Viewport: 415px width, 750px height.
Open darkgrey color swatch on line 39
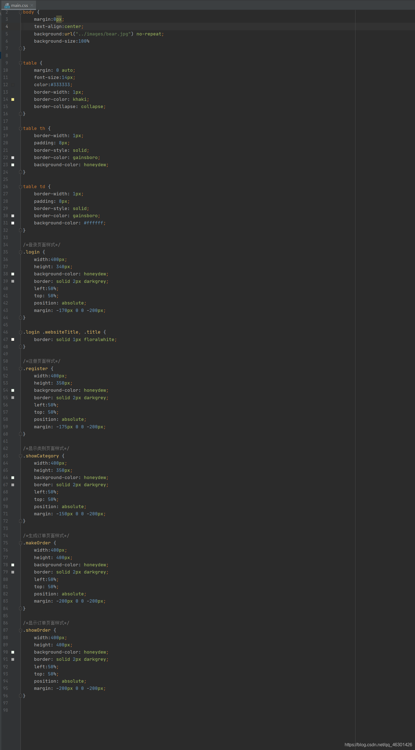[x=13, y=281]
